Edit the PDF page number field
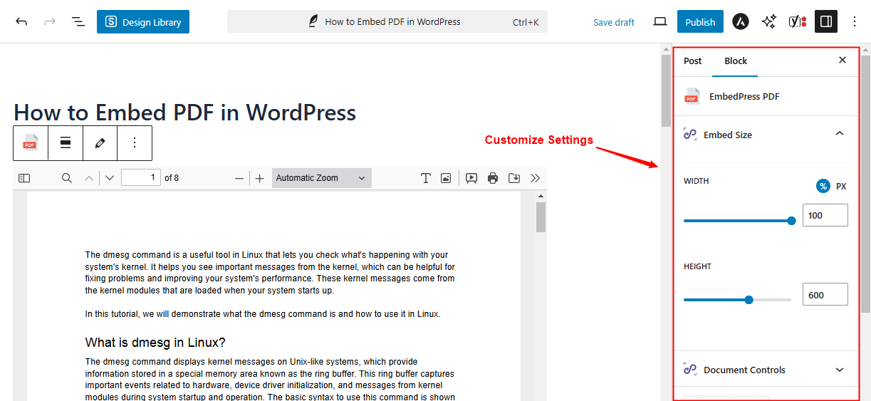 point(141,177)
